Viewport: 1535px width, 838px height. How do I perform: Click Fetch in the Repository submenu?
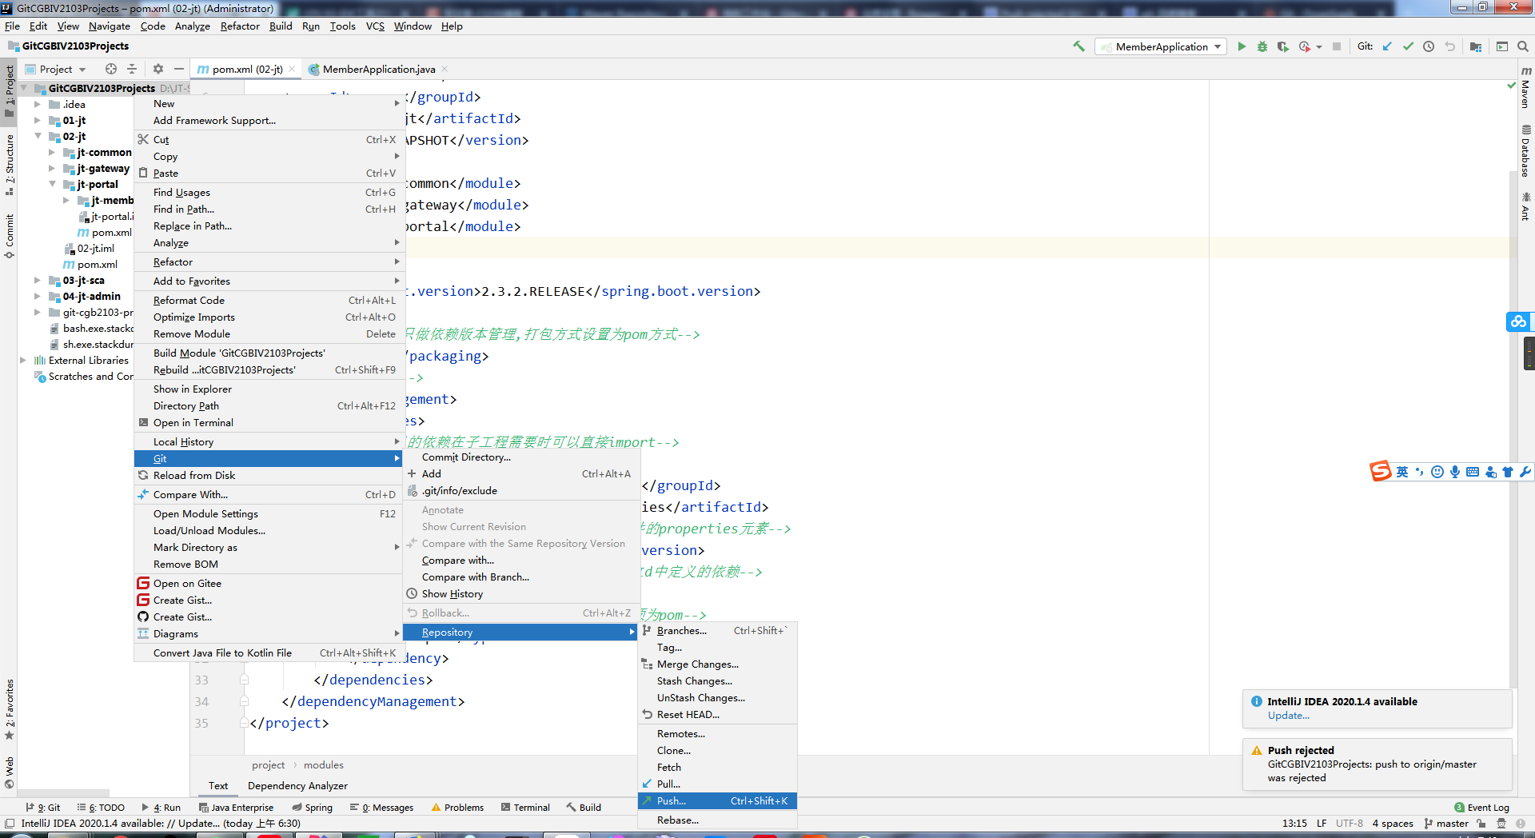(717, 767)
